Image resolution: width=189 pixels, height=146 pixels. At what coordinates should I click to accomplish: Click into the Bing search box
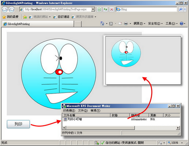click(x=146, y=9)
